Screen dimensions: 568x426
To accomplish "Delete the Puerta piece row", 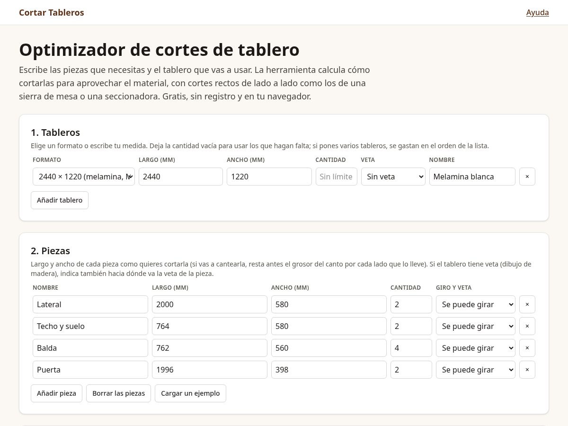I will 527,370.
